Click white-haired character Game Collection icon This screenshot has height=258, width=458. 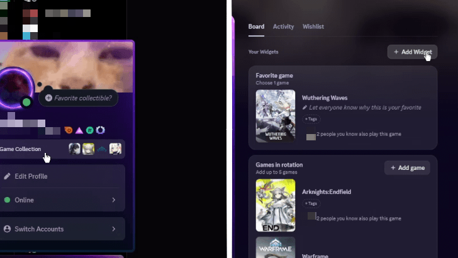115,149
